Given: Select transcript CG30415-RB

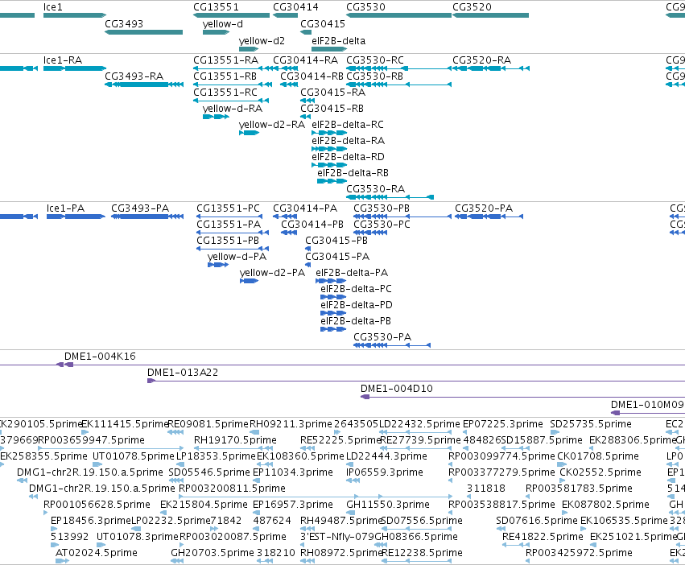Looking at the screenshot, I should 332,109.
